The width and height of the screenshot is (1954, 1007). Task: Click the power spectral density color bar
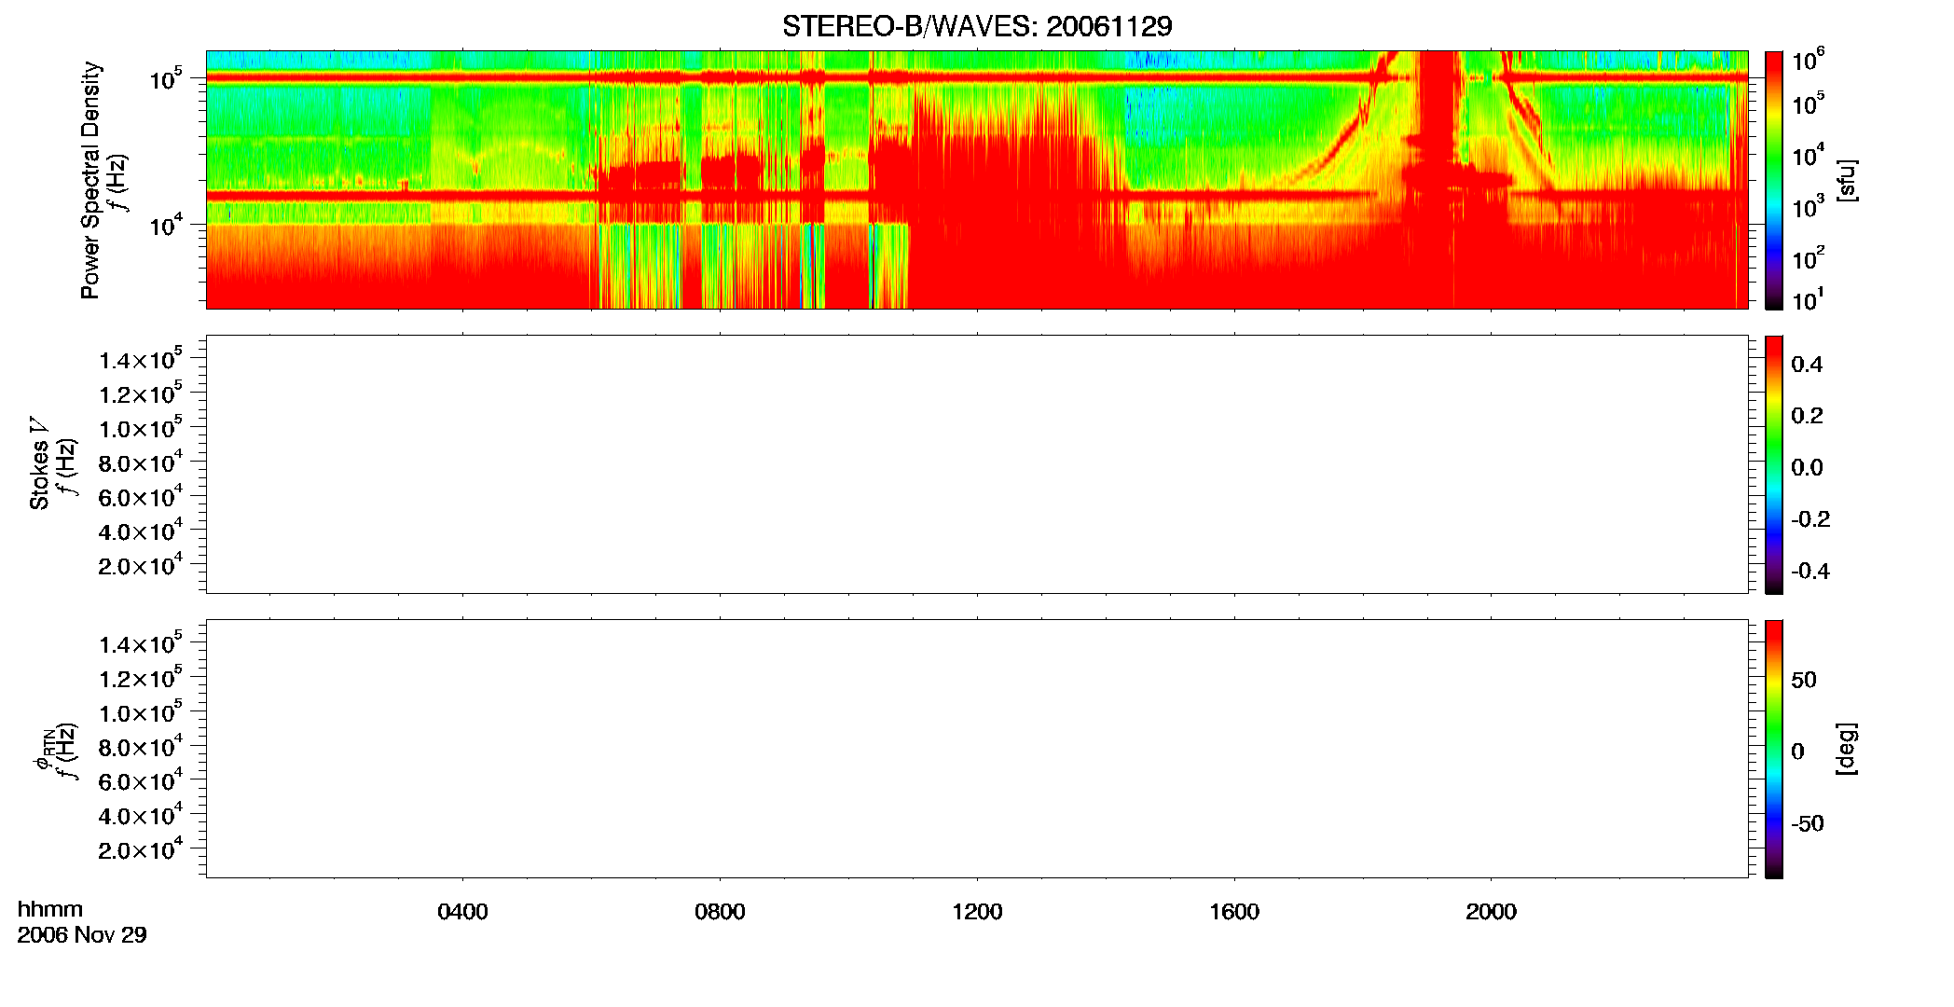[1774, 180]
